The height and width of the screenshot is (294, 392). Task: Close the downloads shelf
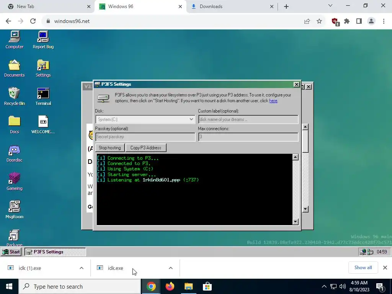(x=385, y=268)
